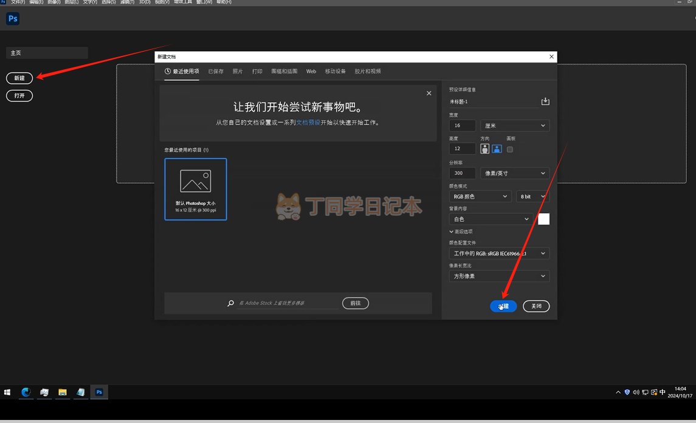Open the width unit dropdown (厘米)
696x423 pixels.
(x=515, y=126)
